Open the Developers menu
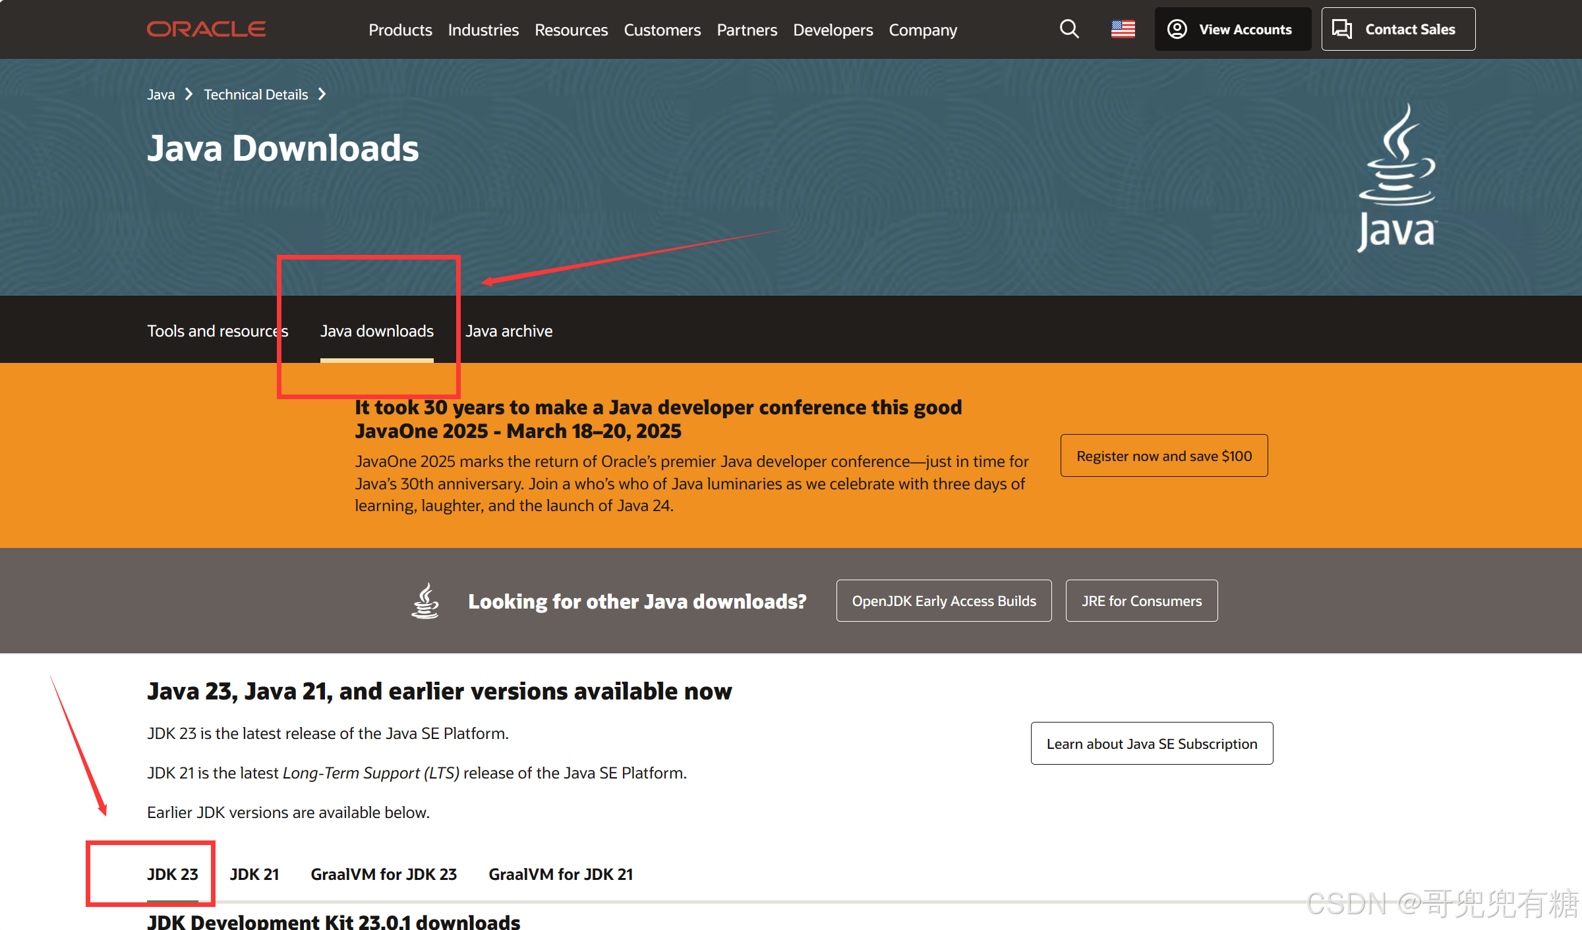1582x930 pixels. tap(833, 30)
